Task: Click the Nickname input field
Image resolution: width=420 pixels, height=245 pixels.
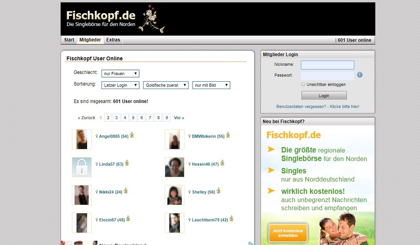Action: [327, 65]
